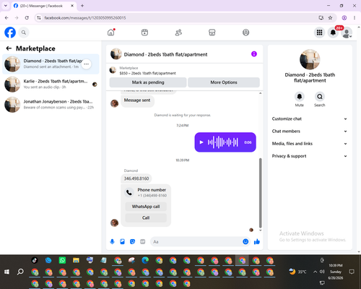Go to the Home feed icon

click(x=111, y=33)
